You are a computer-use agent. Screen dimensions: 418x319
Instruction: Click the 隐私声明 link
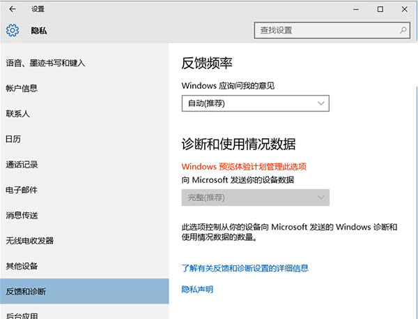[197, 289]
